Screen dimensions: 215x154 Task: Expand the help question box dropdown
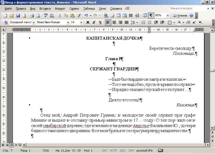pos(208,9)
